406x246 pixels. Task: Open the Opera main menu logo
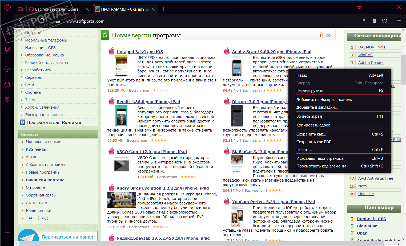click(x=7, y=7)
